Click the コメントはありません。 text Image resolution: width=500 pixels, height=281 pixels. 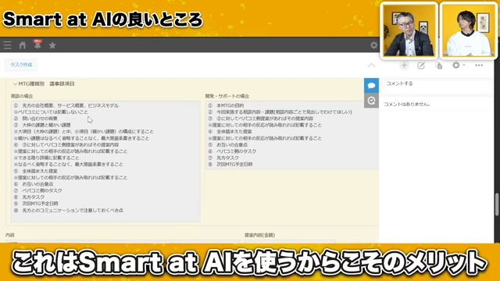click(x=407, y=104)
